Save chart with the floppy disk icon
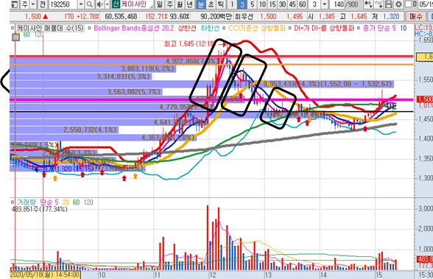The height and width of the screenshot is (279, 433). coord(389,4)
